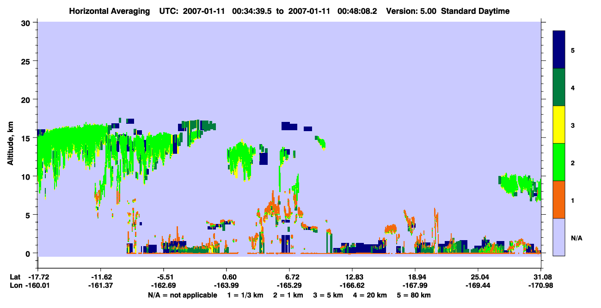Click the '2 = 1 km' legend text

(288, 295)
